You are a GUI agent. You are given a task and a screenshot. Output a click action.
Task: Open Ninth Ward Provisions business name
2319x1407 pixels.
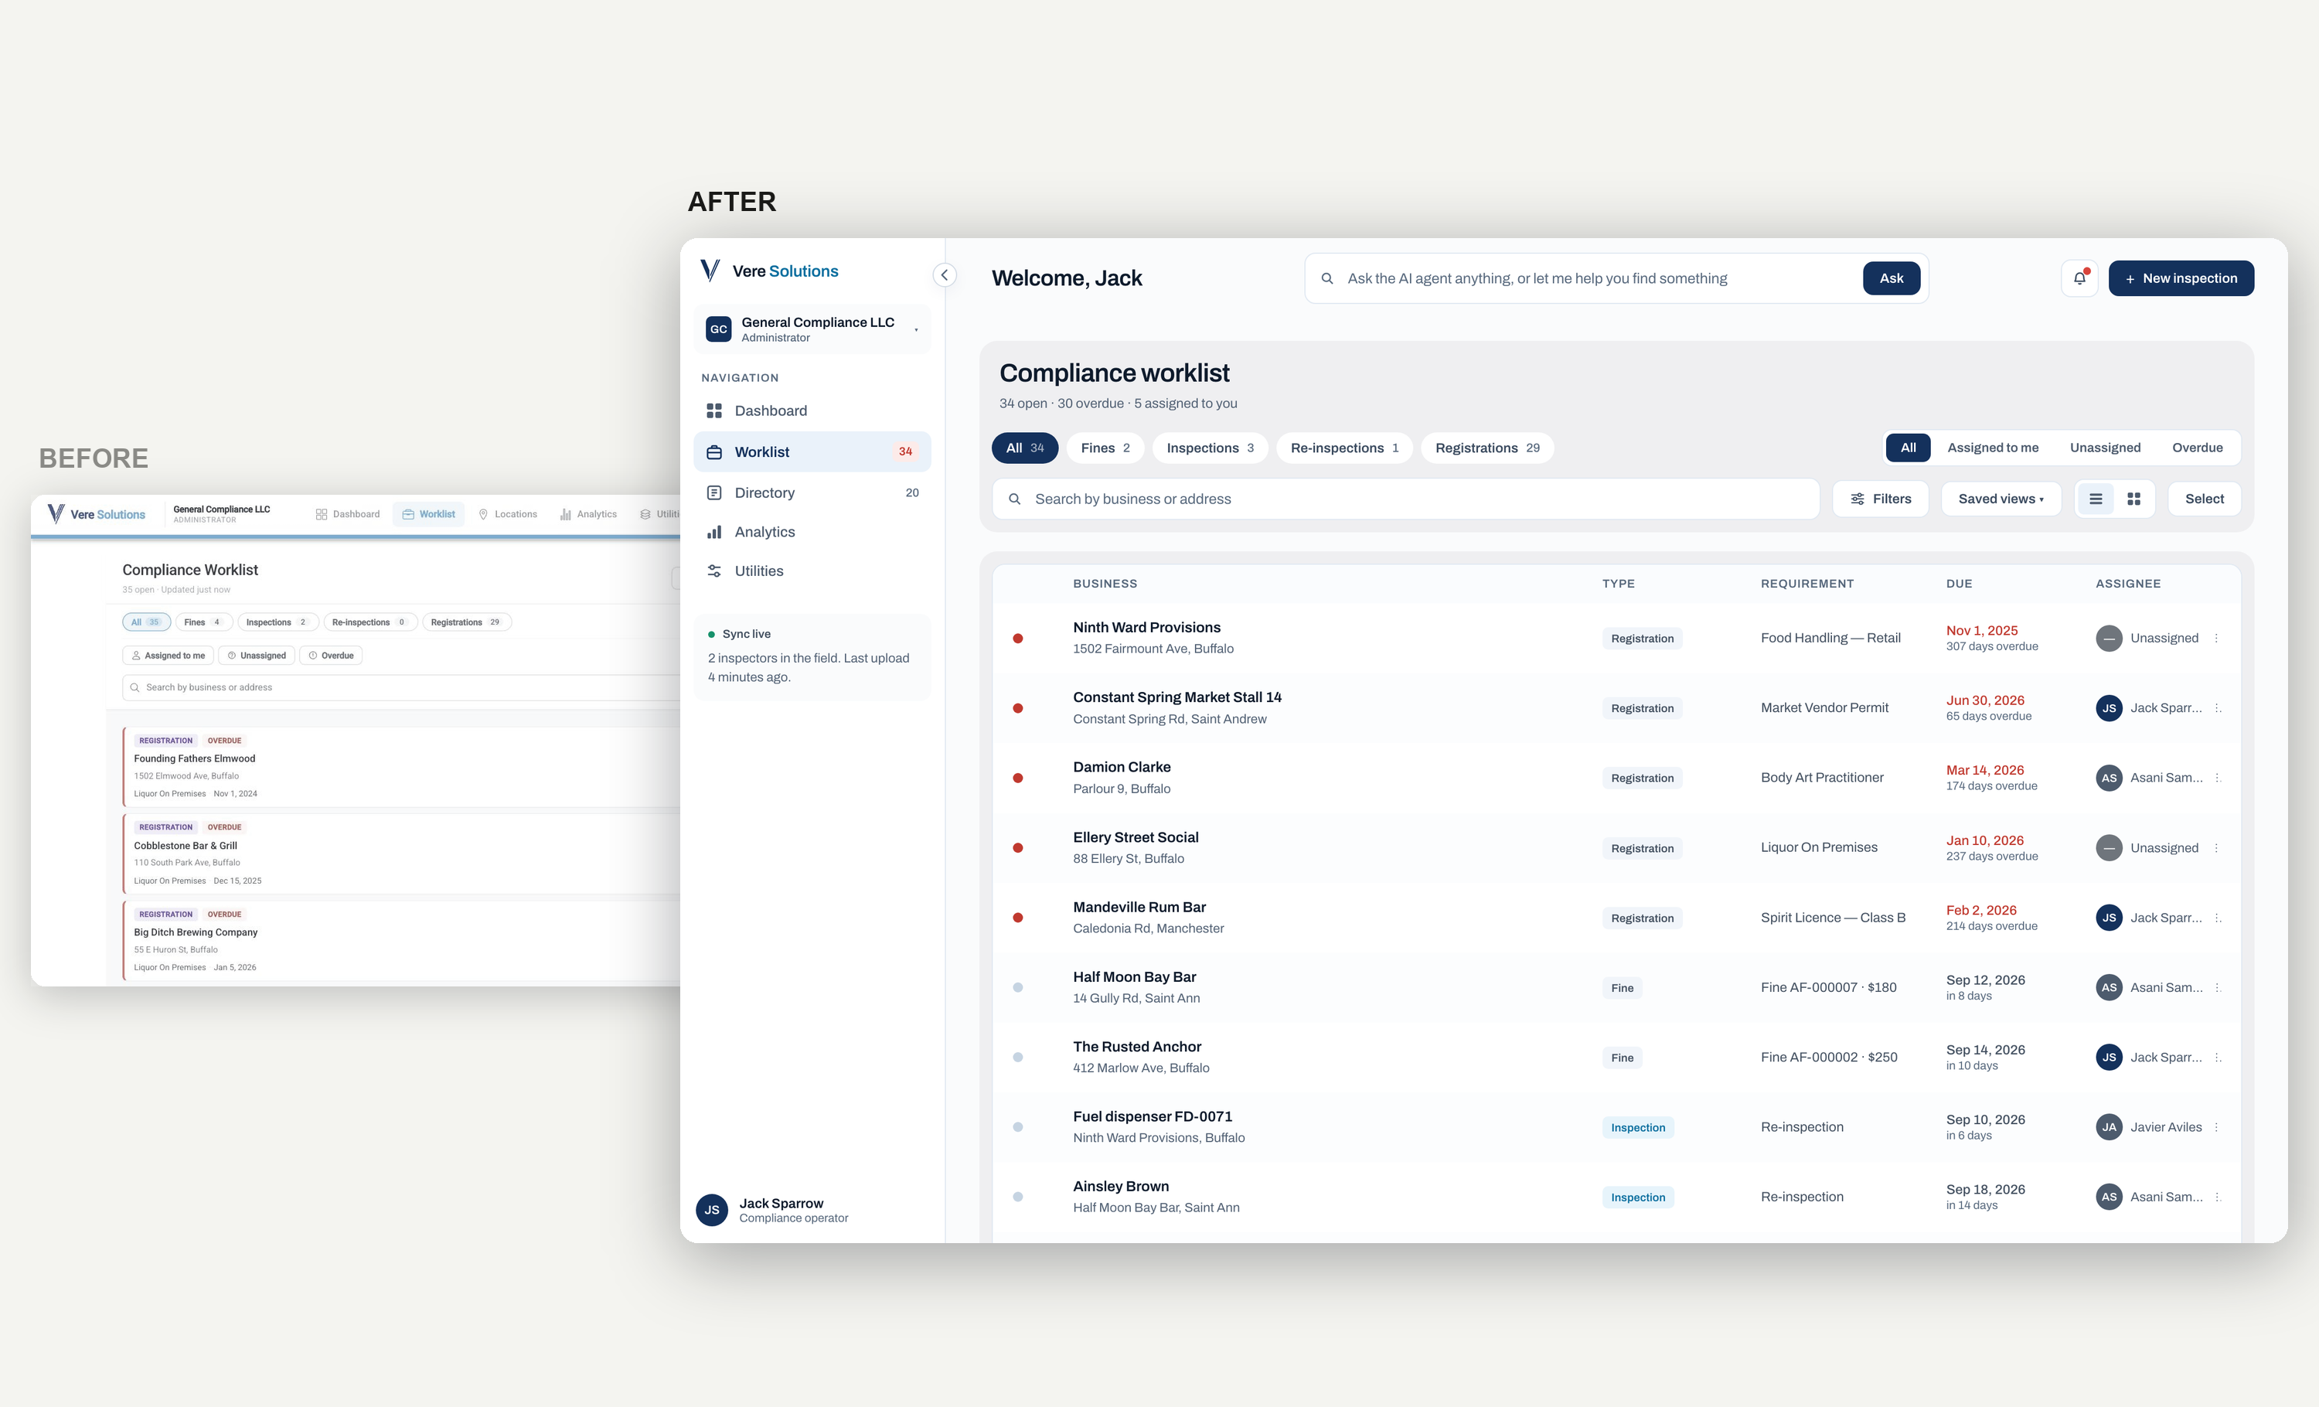[1146, 628]
